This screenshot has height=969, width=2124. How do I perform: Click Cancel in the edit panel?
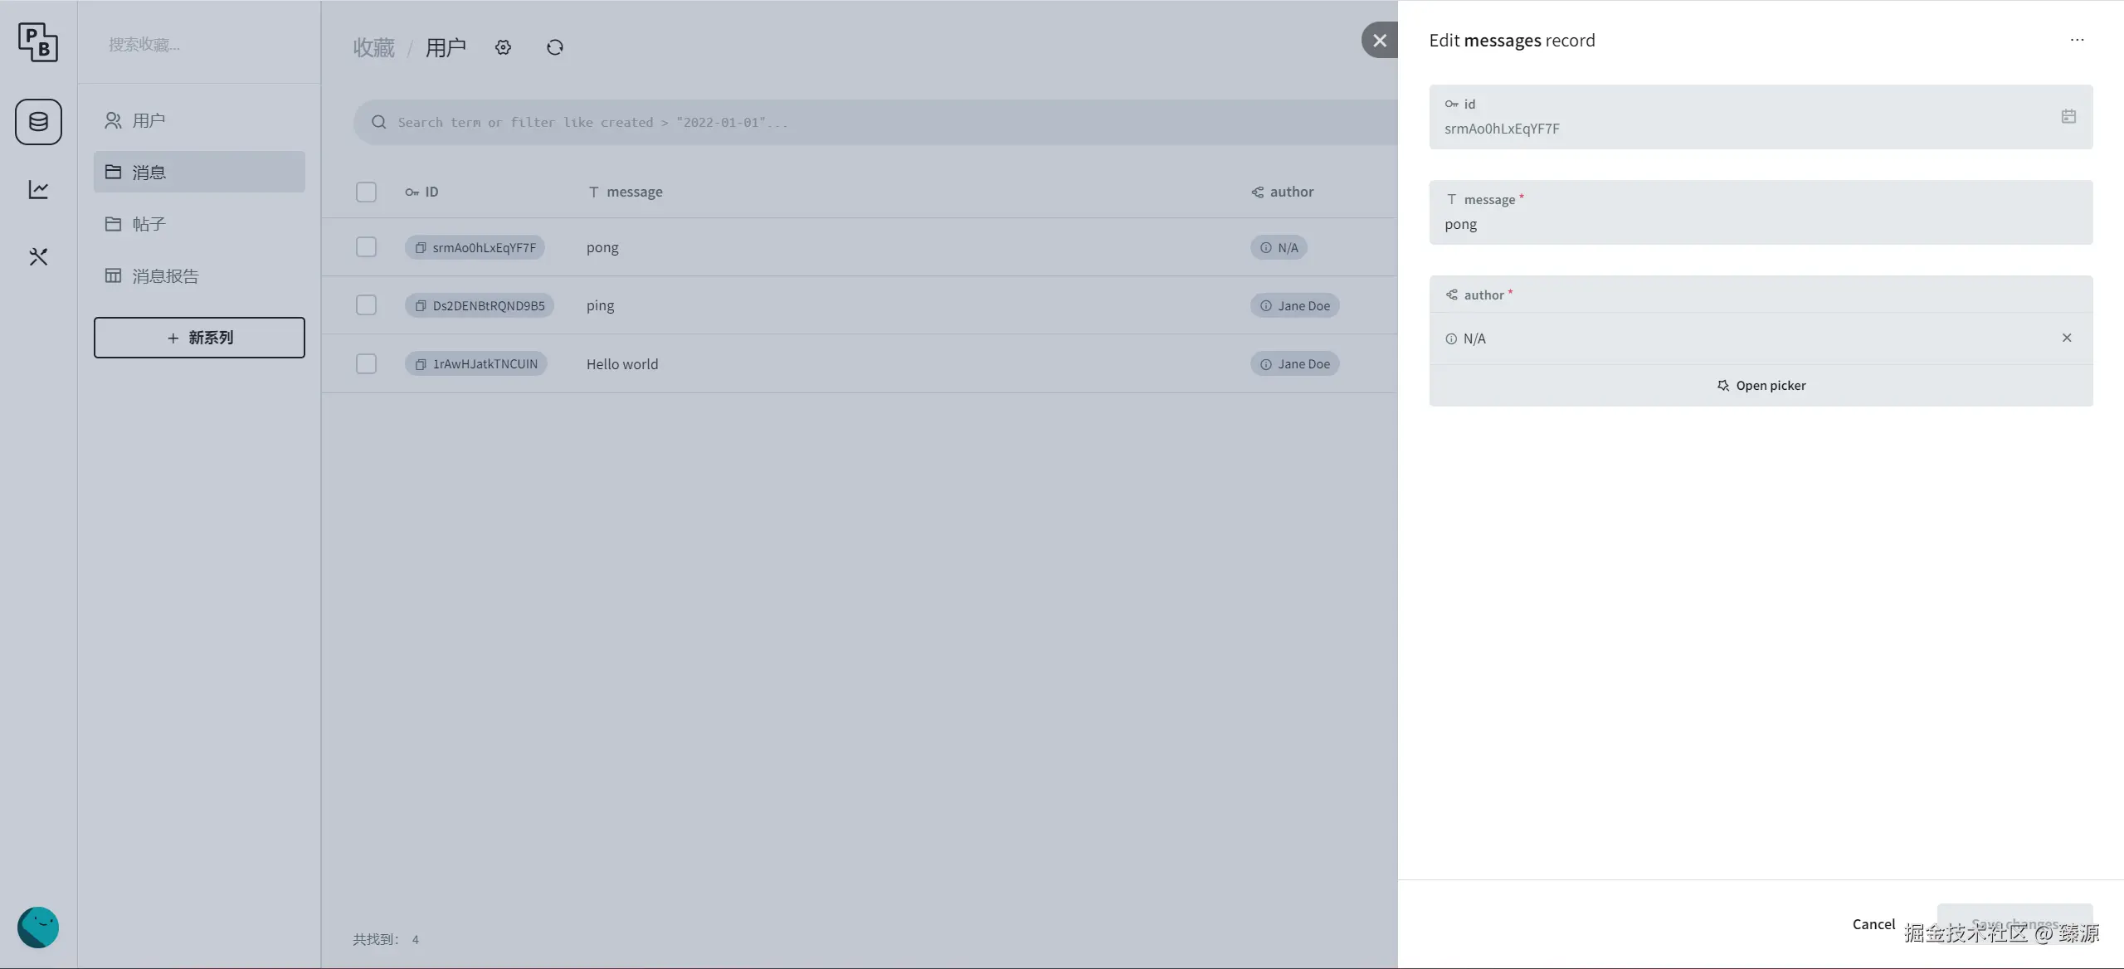pos(1873,924)
